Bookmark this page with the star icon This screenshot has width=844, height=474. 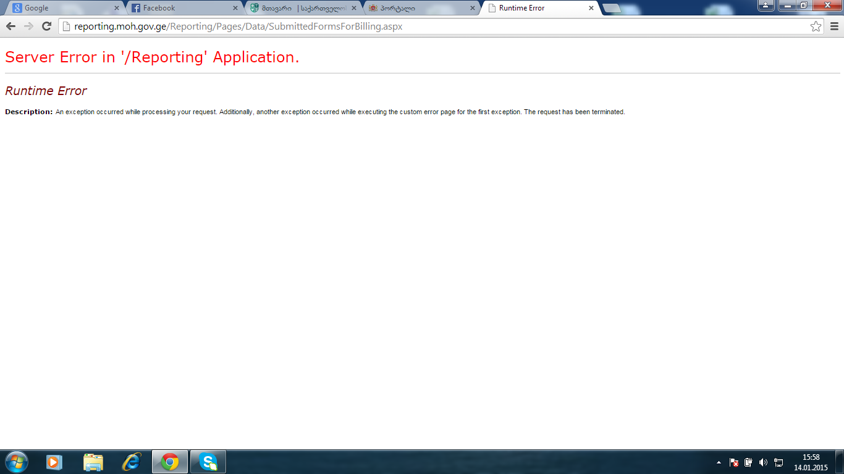point(816,26)
